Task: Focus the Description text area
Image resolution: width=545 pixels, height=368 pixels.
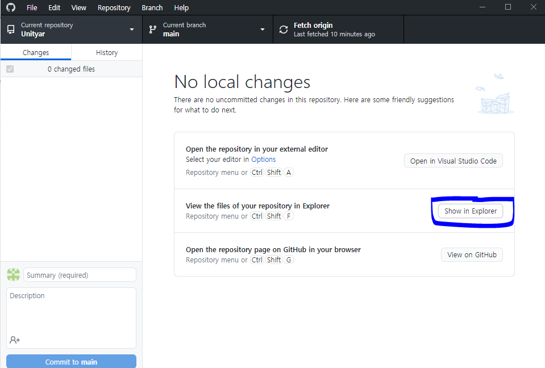Action: click(x=71, y=317)
